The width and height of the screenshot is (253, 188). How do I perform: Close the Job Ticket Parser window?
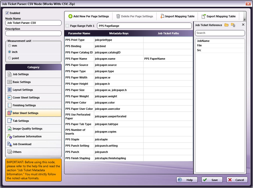point(248,4)
